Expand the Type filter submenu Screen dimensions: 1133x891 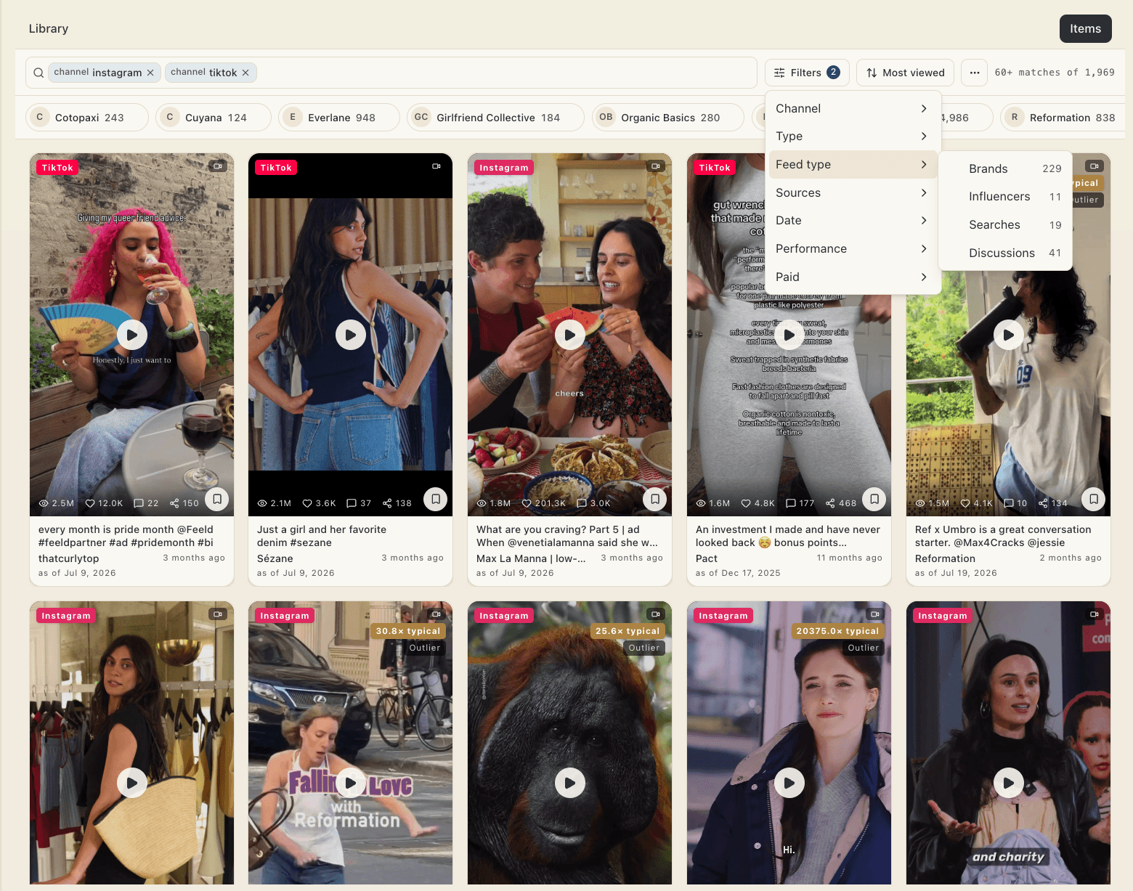tap(853, 136)
